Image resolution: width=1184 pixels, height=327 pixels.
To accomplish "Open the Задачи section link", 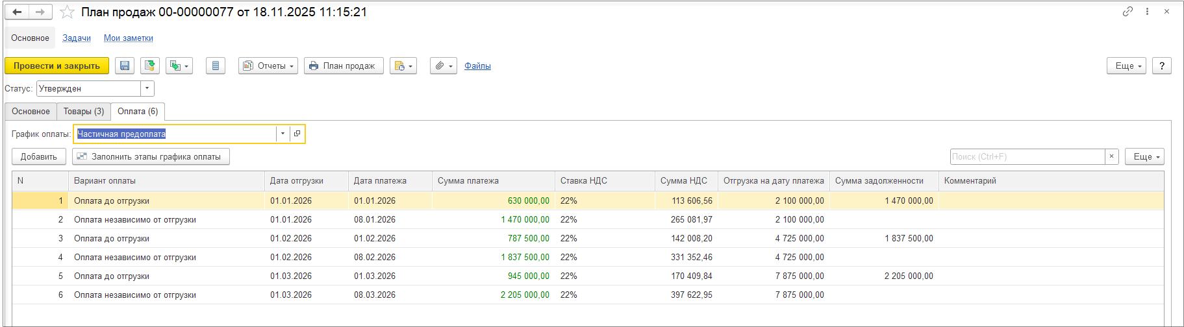I will pyautogui.click(x=77, y=38).
